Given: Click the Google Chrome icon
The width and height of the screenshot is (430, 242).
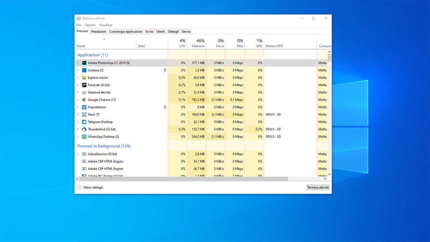Looking at the screenshot, I should coord(84,100).
